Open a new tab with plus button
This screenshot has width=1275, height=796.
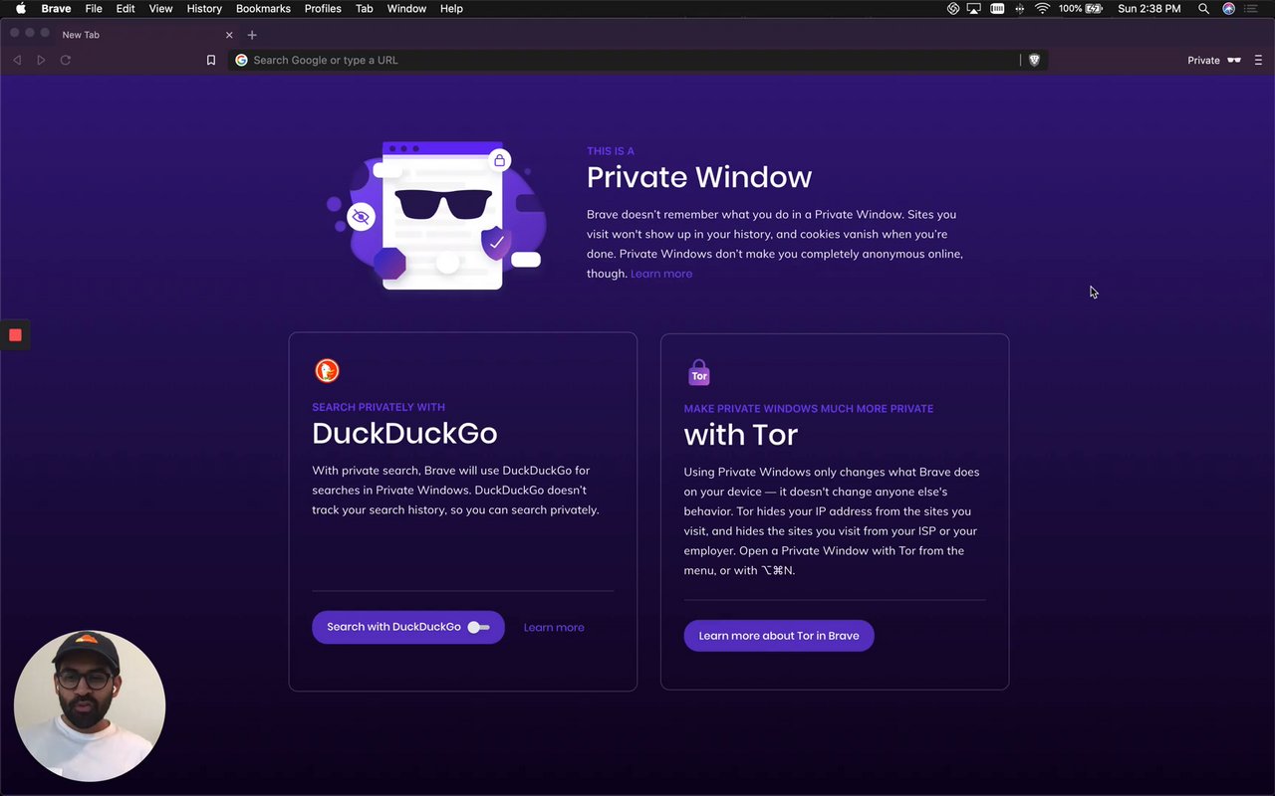tap(252, 35)
